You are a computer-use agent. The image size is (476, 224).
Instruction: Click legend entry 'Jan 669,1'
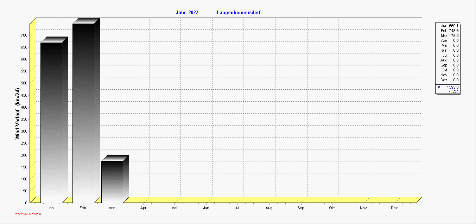pyautogui.click(x=449, y=26)
